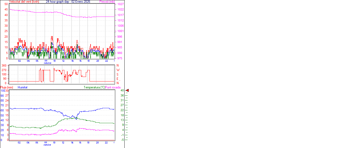Viewport: 343px width, 148px height.
Task: Click the 50 value on wind speed axis
Action: tap(6, 4)
